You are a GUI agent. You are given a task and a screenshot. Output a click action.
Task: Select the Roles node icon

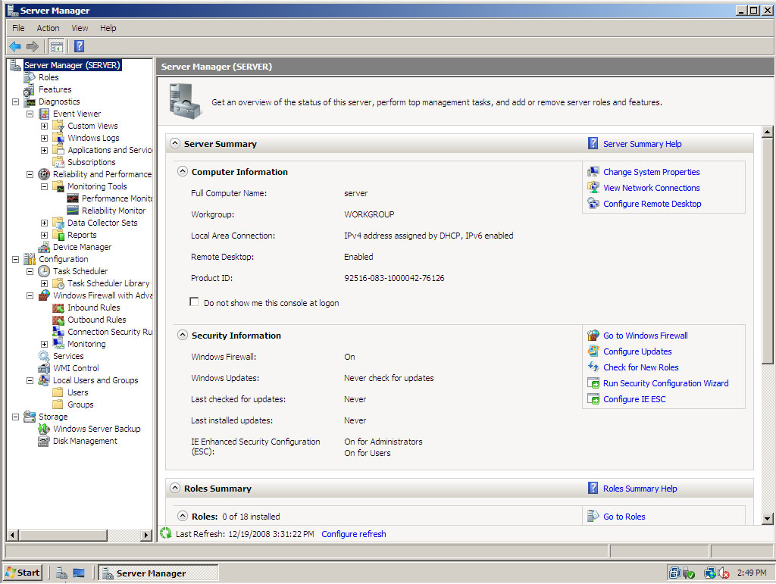coord(30,77)
